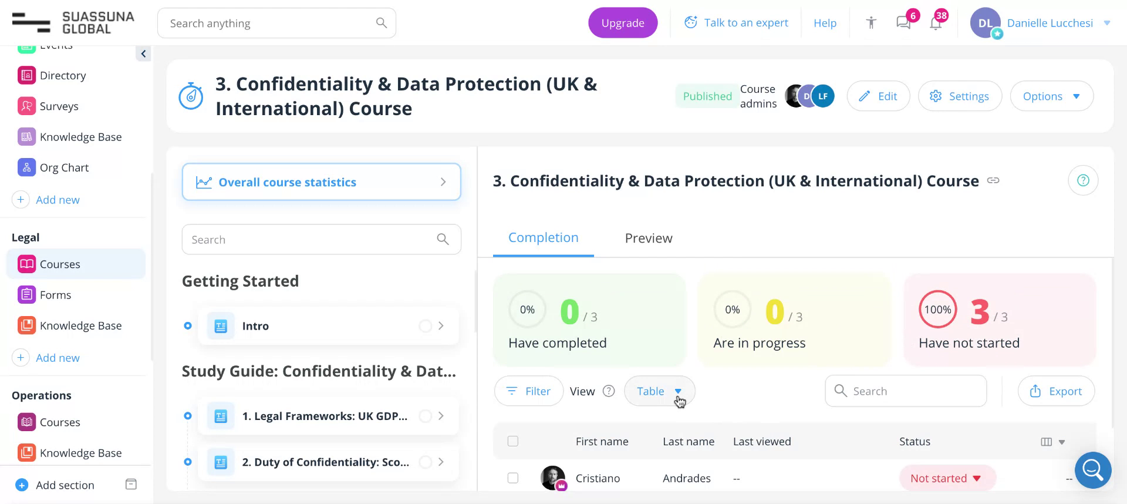Screen dimensions: 1127x504
Task: Open the support chat magnifier bubble
Action: point(1093,469)
